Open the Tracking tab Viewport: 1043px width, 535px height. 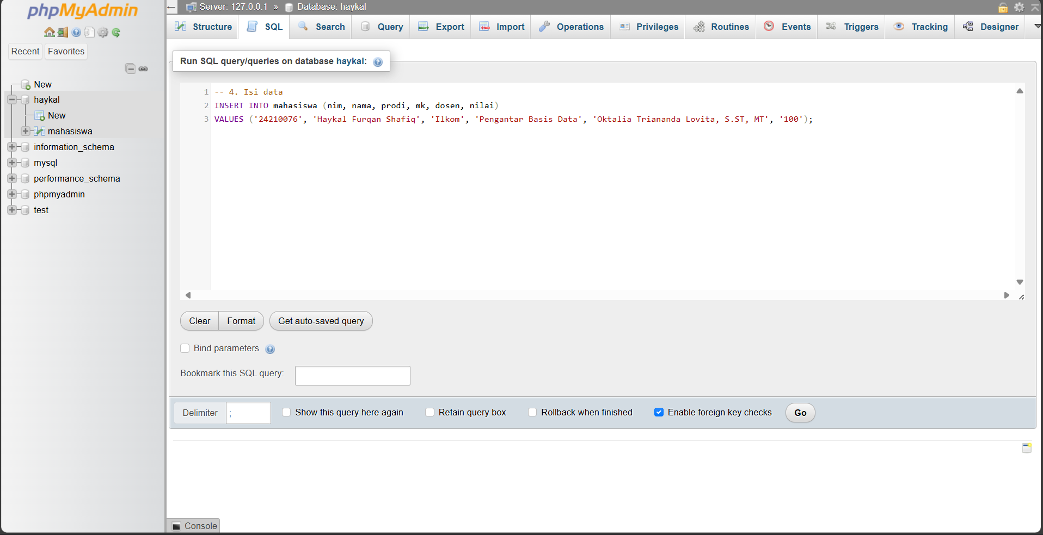[920, 27]
